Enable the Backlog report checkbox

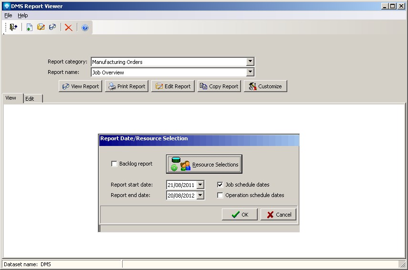114,164
